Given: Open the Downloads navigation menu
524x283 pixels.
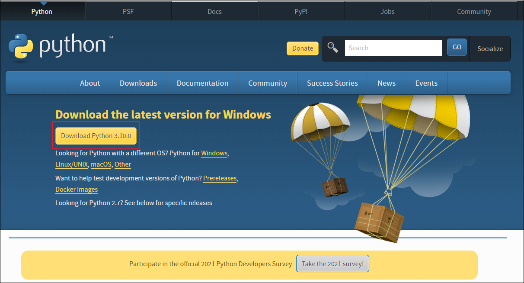Looking at the screenshot, I should pyautogui.click(x=138, y=83).
